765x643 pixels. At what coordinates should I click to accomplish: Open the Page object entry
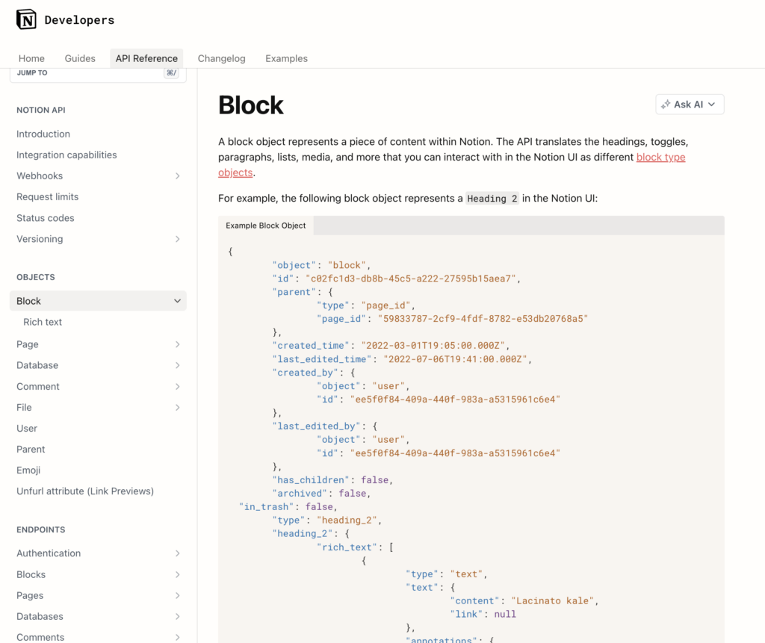[x=28, y=344]
